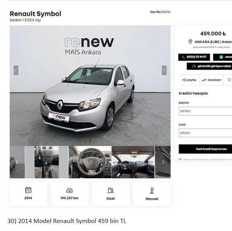
Task: Share the listing with paylaş
Action: point(189,80)
